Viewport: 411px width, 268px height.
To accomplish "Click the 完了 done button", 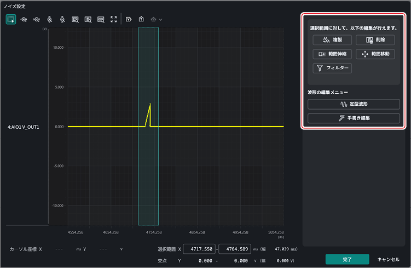I will tap(348, 259).
